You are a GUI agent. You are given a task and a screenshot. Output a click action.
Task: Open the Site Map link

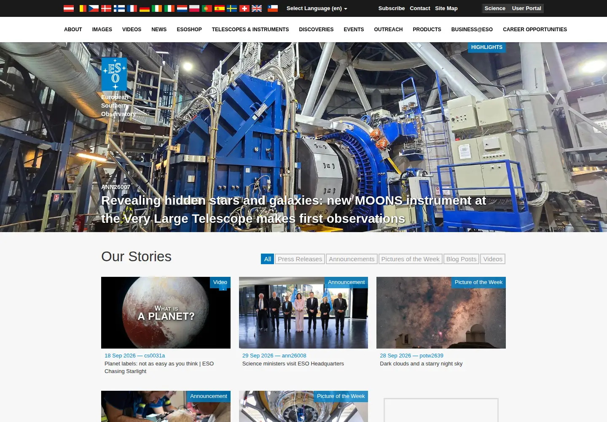pos(446,8)
